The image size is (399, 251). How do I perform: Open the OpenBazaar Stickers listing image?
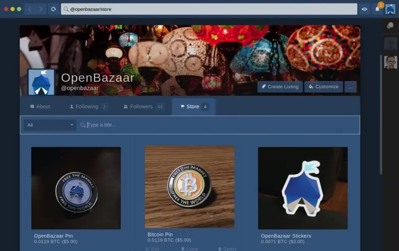point(303,188)
